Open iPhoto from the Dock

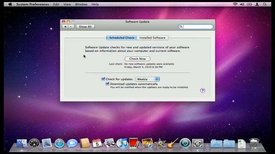coord(147,143)
